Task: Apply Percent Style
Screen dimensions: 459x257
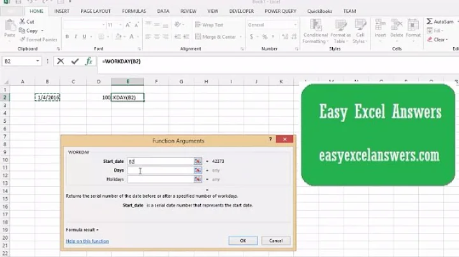Action: (x=265, y=37)
